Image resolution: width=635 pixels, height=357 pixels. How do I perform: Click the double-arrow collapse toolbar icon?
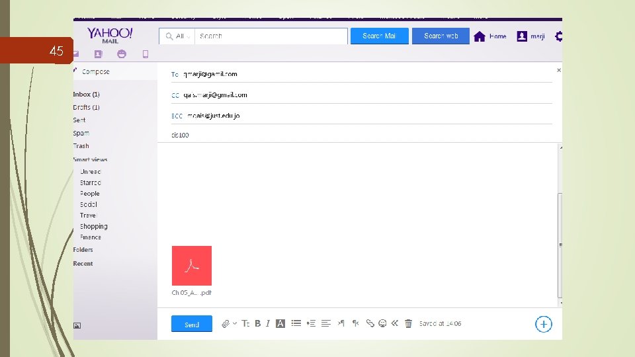[395, 323]
